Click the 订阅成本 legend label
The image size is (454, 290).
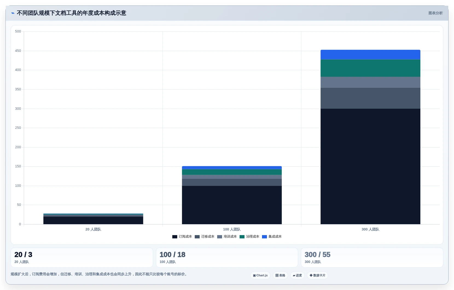185,237
